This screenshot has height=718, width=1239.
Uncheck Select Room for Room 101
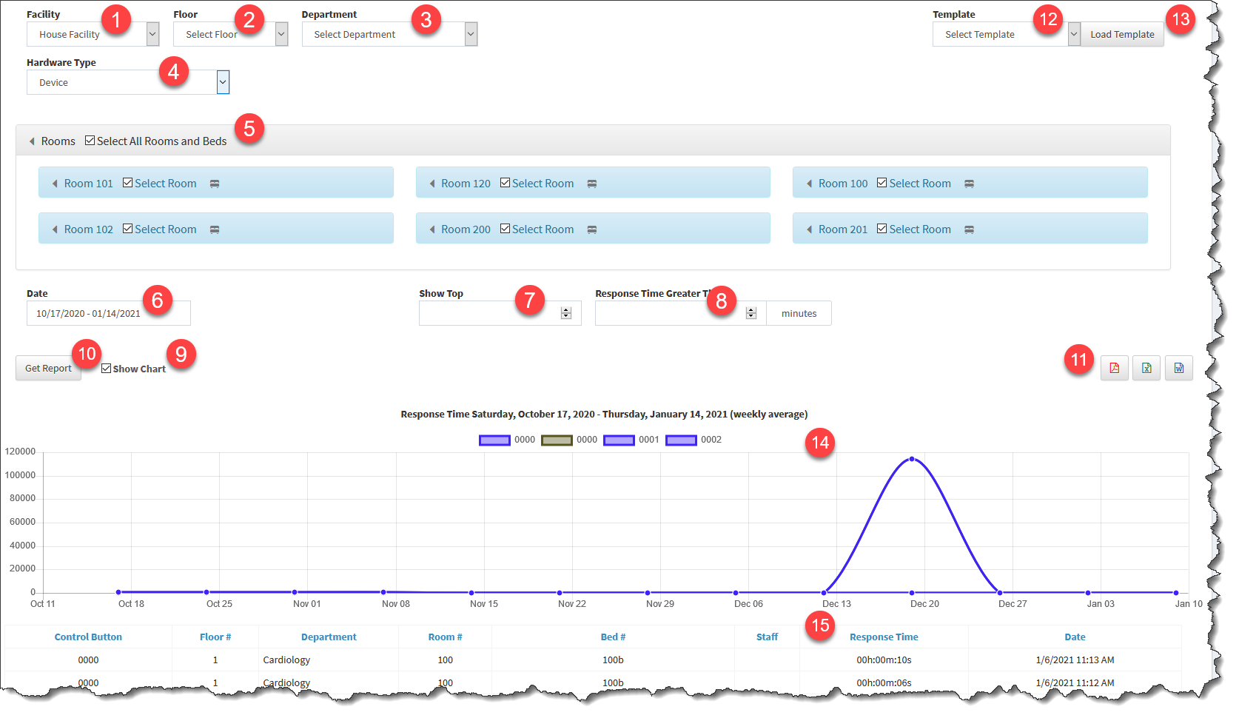click(128, 183)
